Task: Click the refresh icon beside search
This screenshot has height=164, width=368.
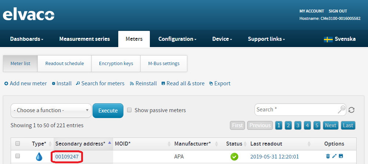Action: [351, 110]
